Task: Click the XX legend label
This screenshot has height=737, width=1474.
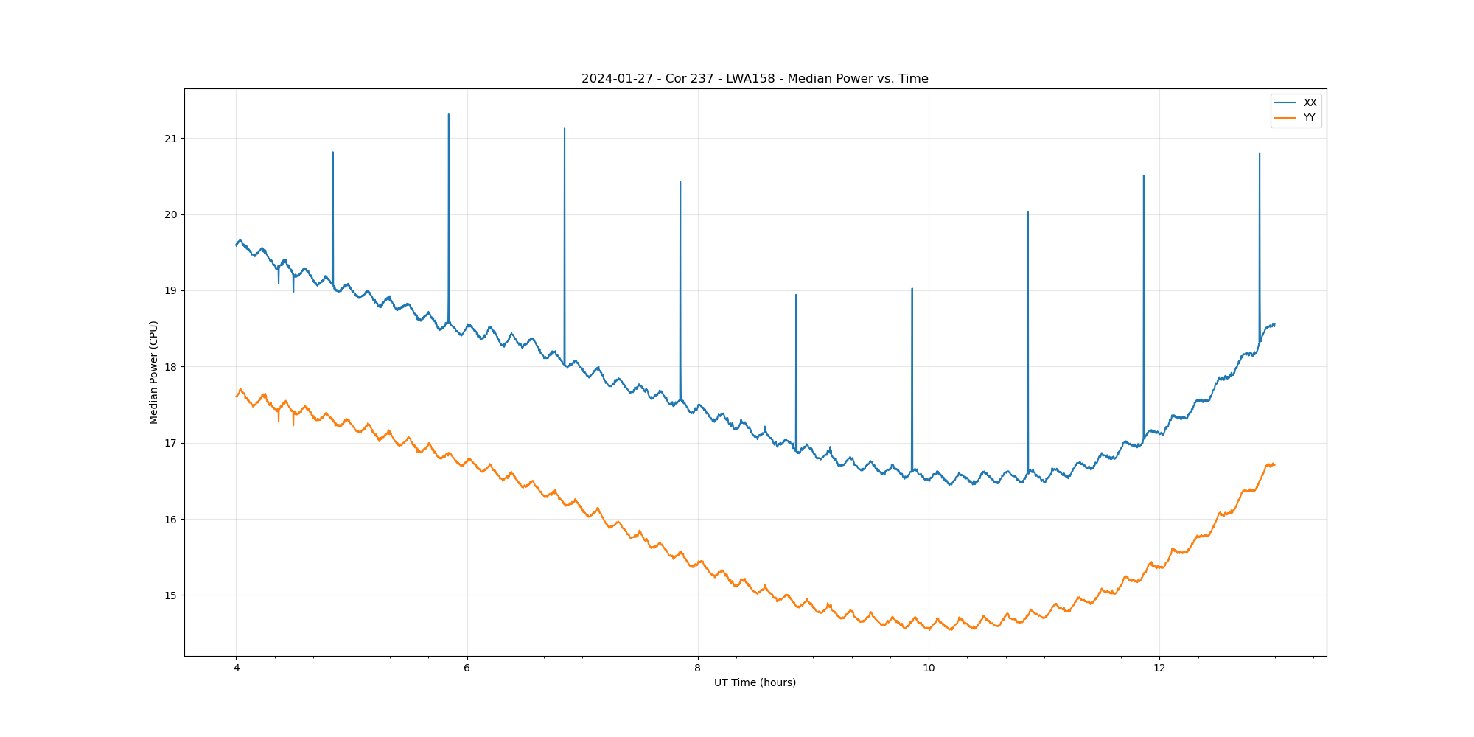Action: click(x=1310, y=103)
